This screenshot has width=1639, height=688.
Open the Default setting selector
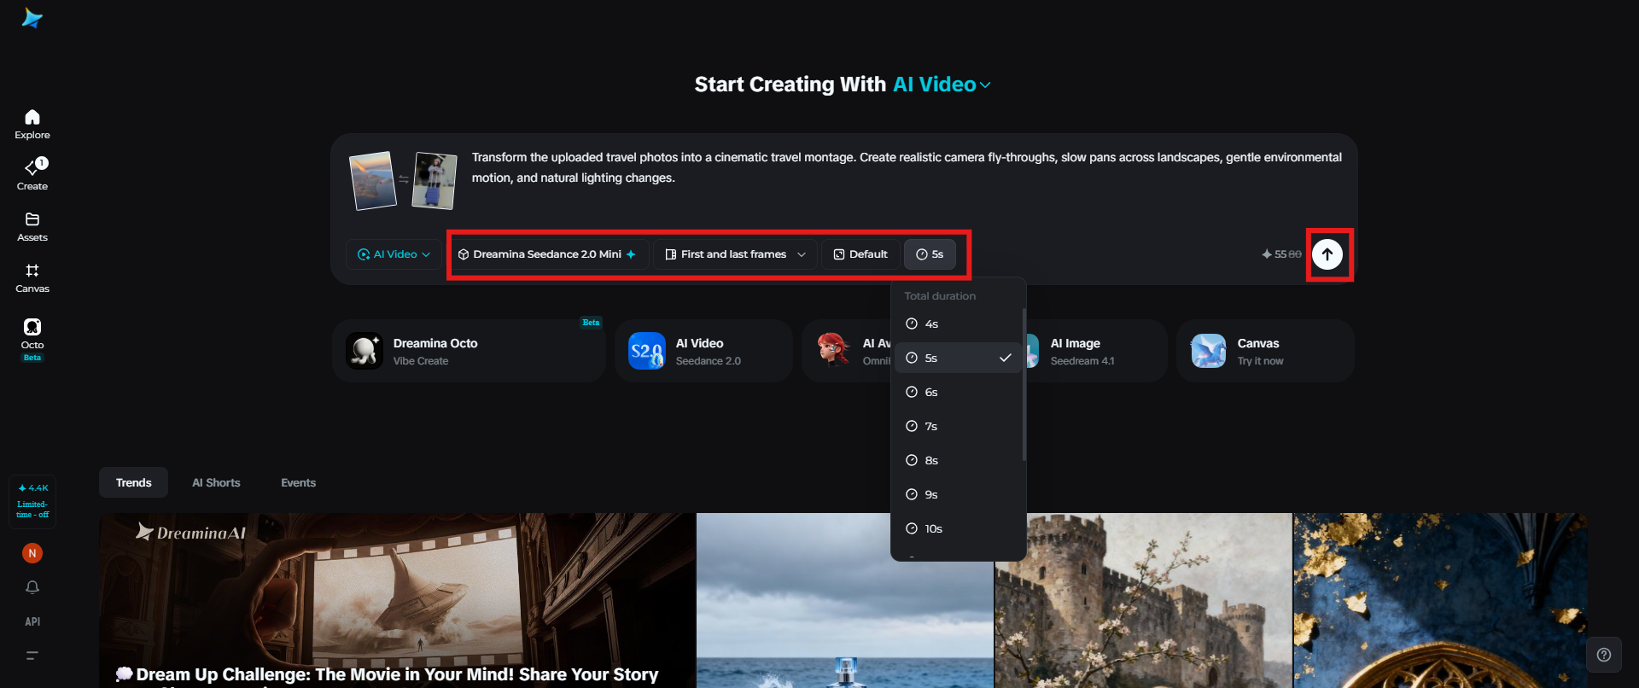point(860,254)
